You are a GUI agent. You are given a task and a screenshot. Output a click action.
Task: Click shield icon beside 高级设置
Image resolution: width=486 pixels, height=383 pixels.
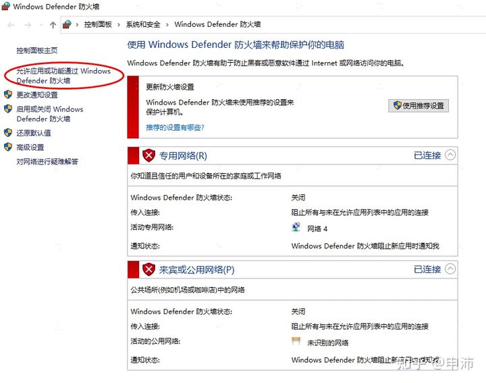8,147
